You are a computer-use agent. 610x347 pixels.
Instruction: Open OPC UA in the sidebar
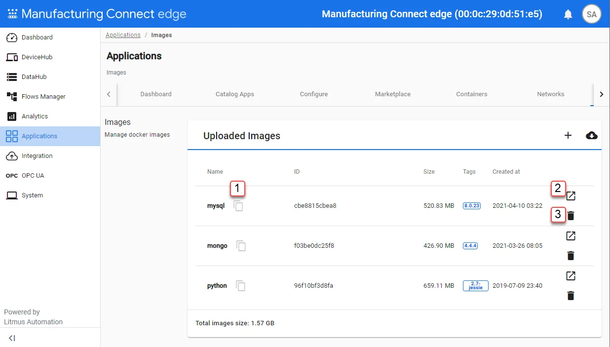pyautogui.click(x=33, y=176)
